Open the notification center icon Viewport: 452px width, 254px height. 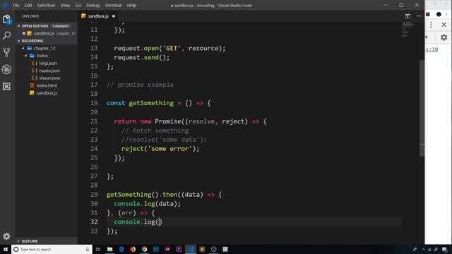tap(444, 249)
